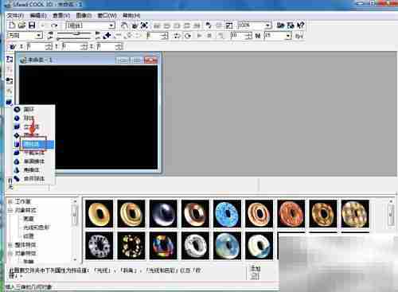The width and height of the screenshot is (398, 292).
Task: Select the Rotate object tool icon
Action: click(135, 25)
